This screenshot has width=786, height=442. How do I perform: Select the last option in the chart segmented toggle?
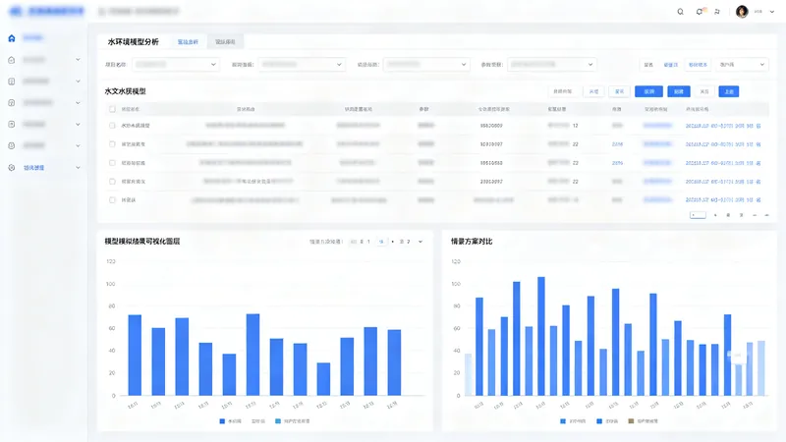click(405, 242)
